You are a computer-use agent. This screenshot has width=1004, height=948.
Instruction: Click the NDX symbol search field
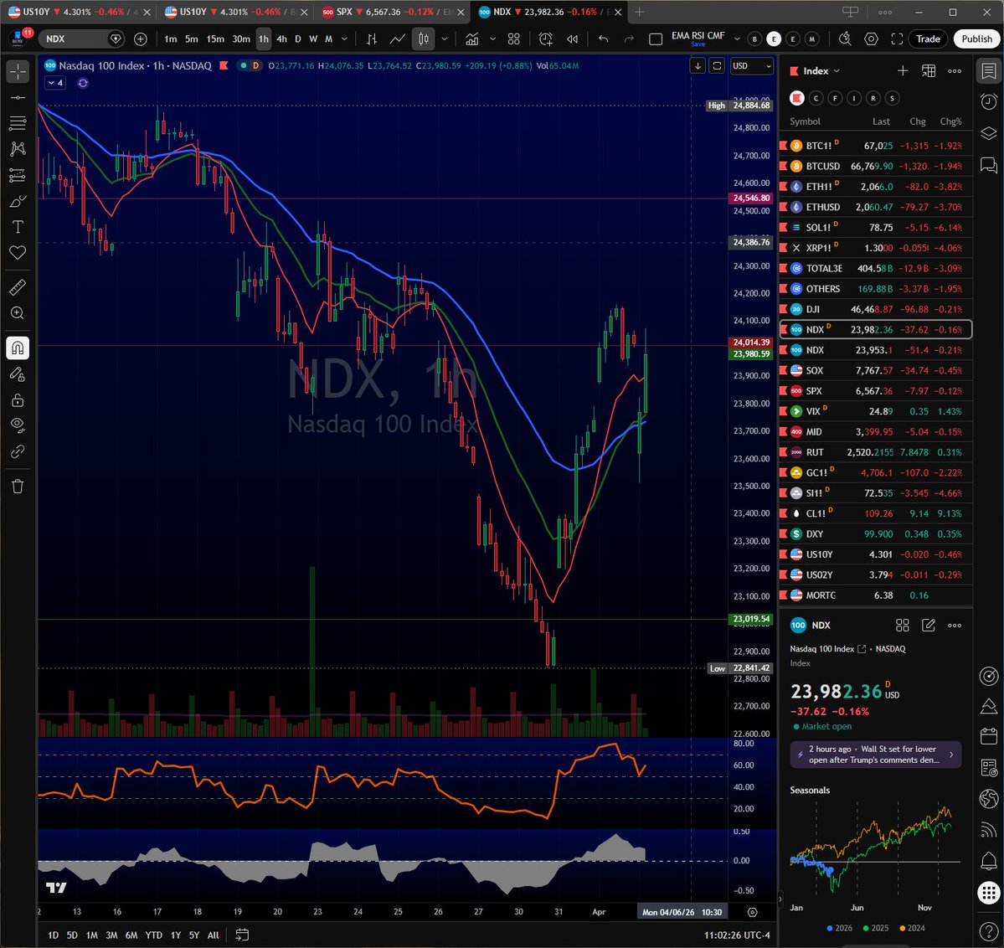point(80,39)
